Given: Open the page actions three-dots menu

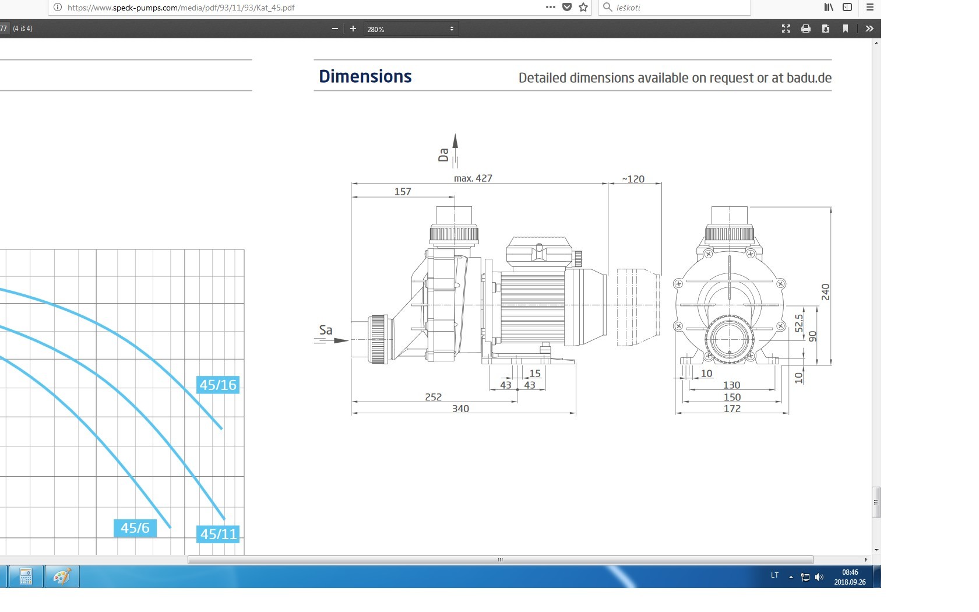Looking at the screenshot, I should click(x=550, y=7).
